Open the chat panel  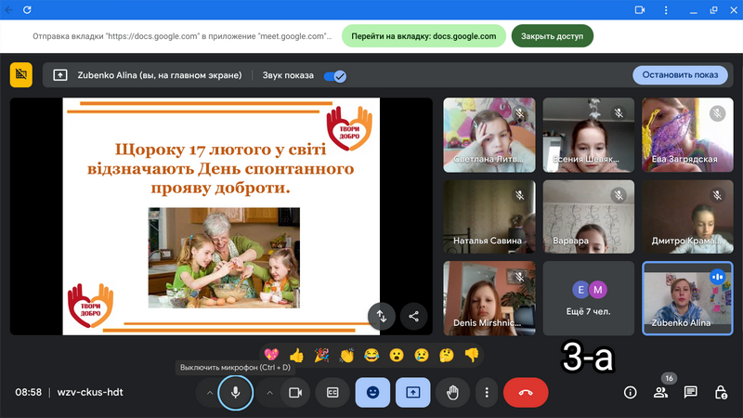(x=691, y=392)
